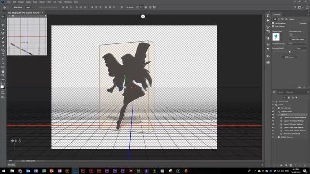This screenshot has height=174, width=310.
Task: Open the 3D panel options menu
Action: pos(308,92)
